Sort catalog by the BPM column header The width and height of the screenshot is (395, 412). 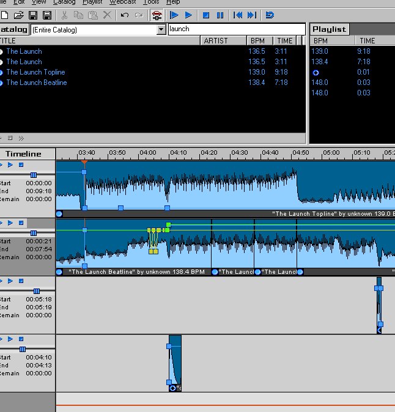260,41
